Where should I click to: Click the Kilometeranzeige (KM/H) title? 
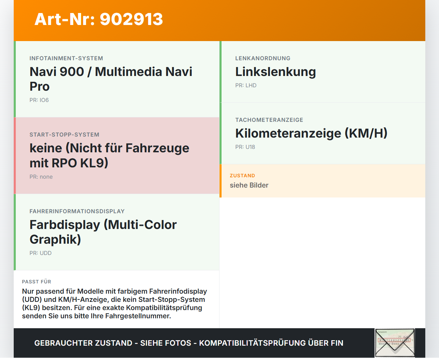pyautogui.click(x=311, y=133)
